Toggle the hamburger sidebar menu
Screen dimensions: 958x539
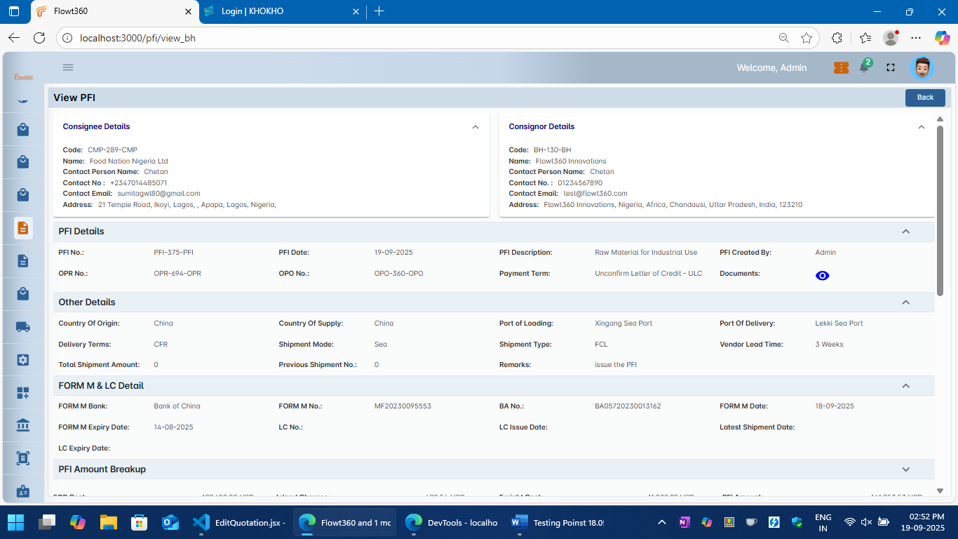(x=68, y=67)
